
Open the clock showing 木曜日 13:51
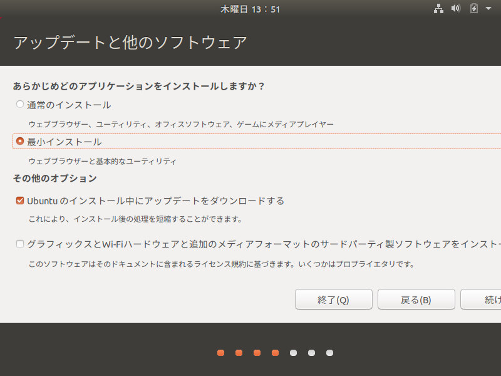(x=250, y=9)
